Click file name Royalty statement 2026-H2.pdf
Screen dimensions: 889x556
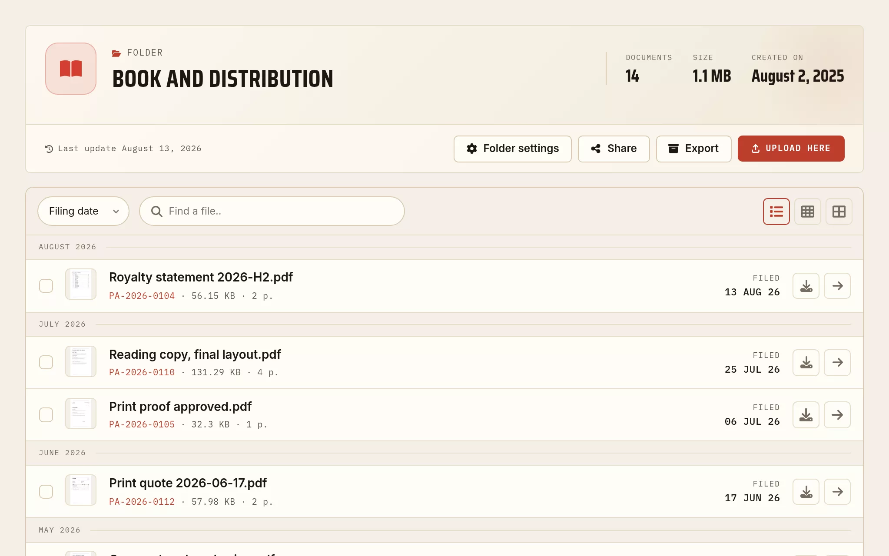pyautogui.click(x=201, y=277)
